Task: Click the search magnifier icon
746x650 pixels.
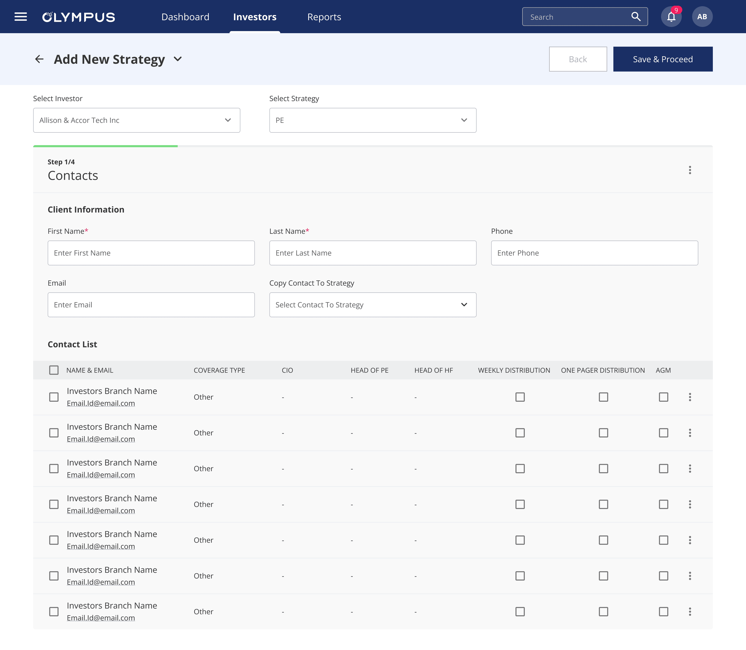Action: click(x=636, y=17)
